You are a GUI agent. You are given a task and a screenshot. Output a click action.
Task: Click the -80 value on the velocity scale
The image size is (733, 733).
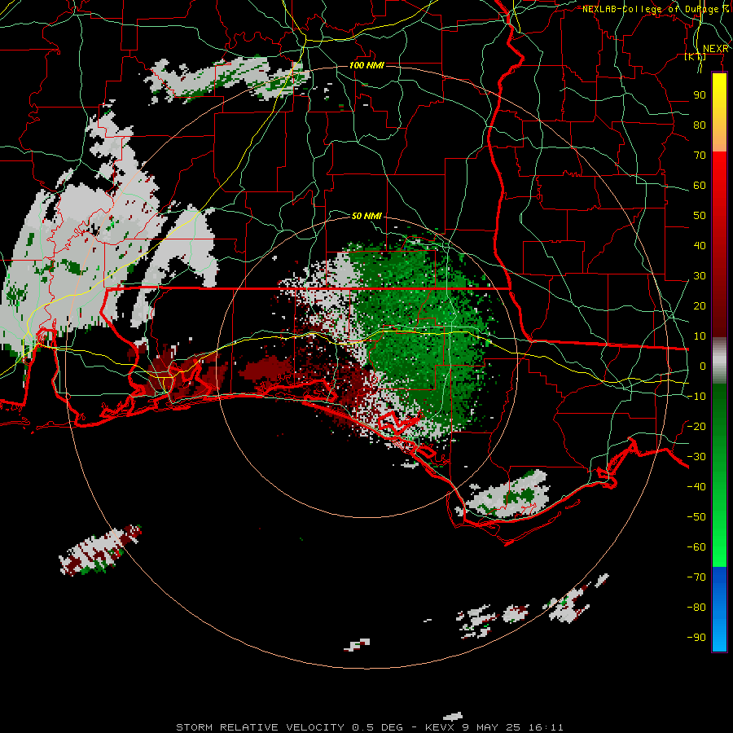point(696,608)
